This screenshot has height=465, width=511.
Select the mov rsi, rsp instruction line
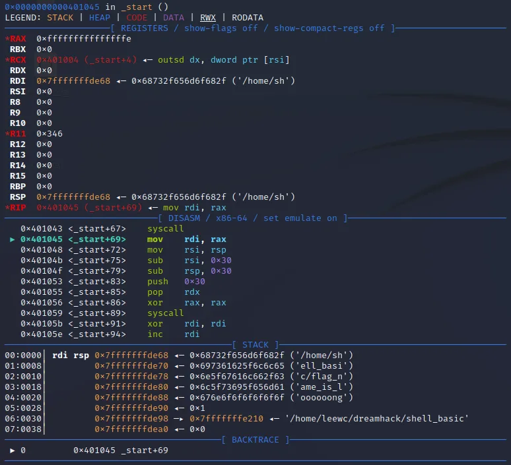point(123,250)
